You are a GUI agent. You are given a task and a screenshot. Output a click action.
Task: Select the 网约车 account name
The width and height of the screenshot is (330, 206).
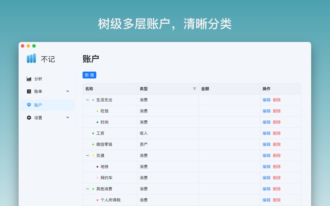[106, 178]
